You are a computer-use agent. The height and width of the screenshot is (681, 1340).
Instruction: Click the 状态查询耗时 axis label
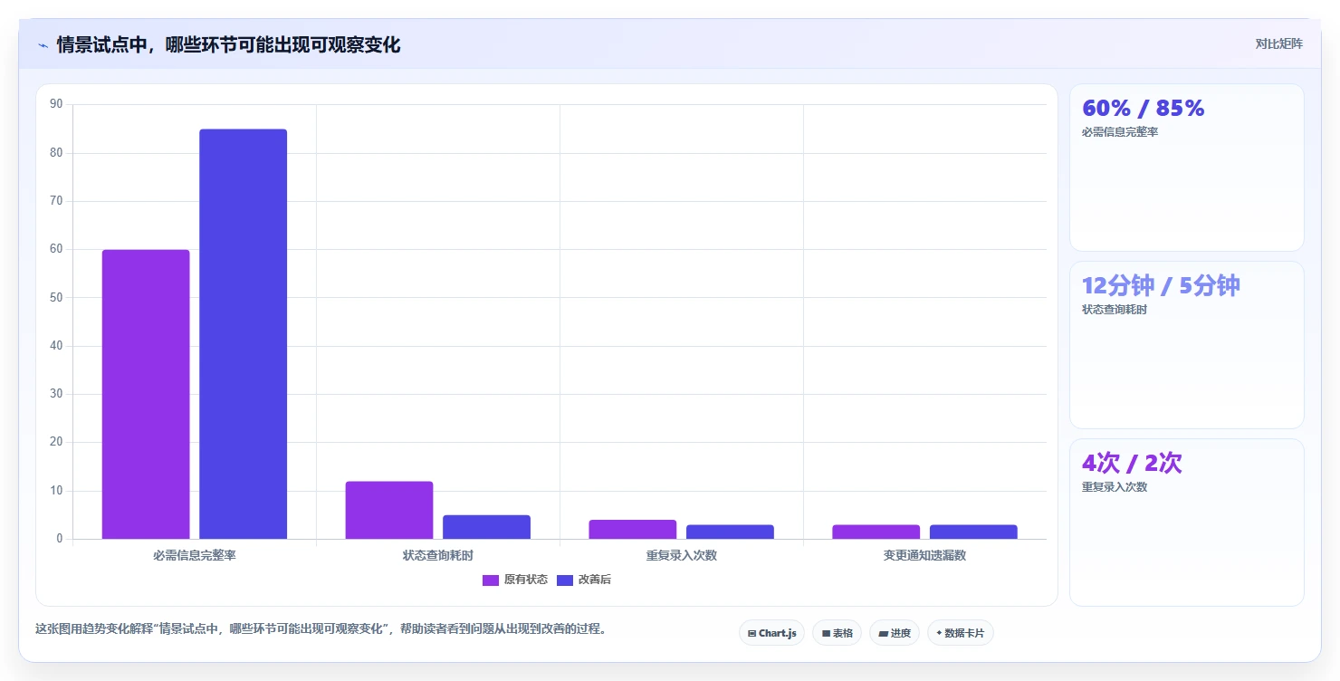point(438,555)
